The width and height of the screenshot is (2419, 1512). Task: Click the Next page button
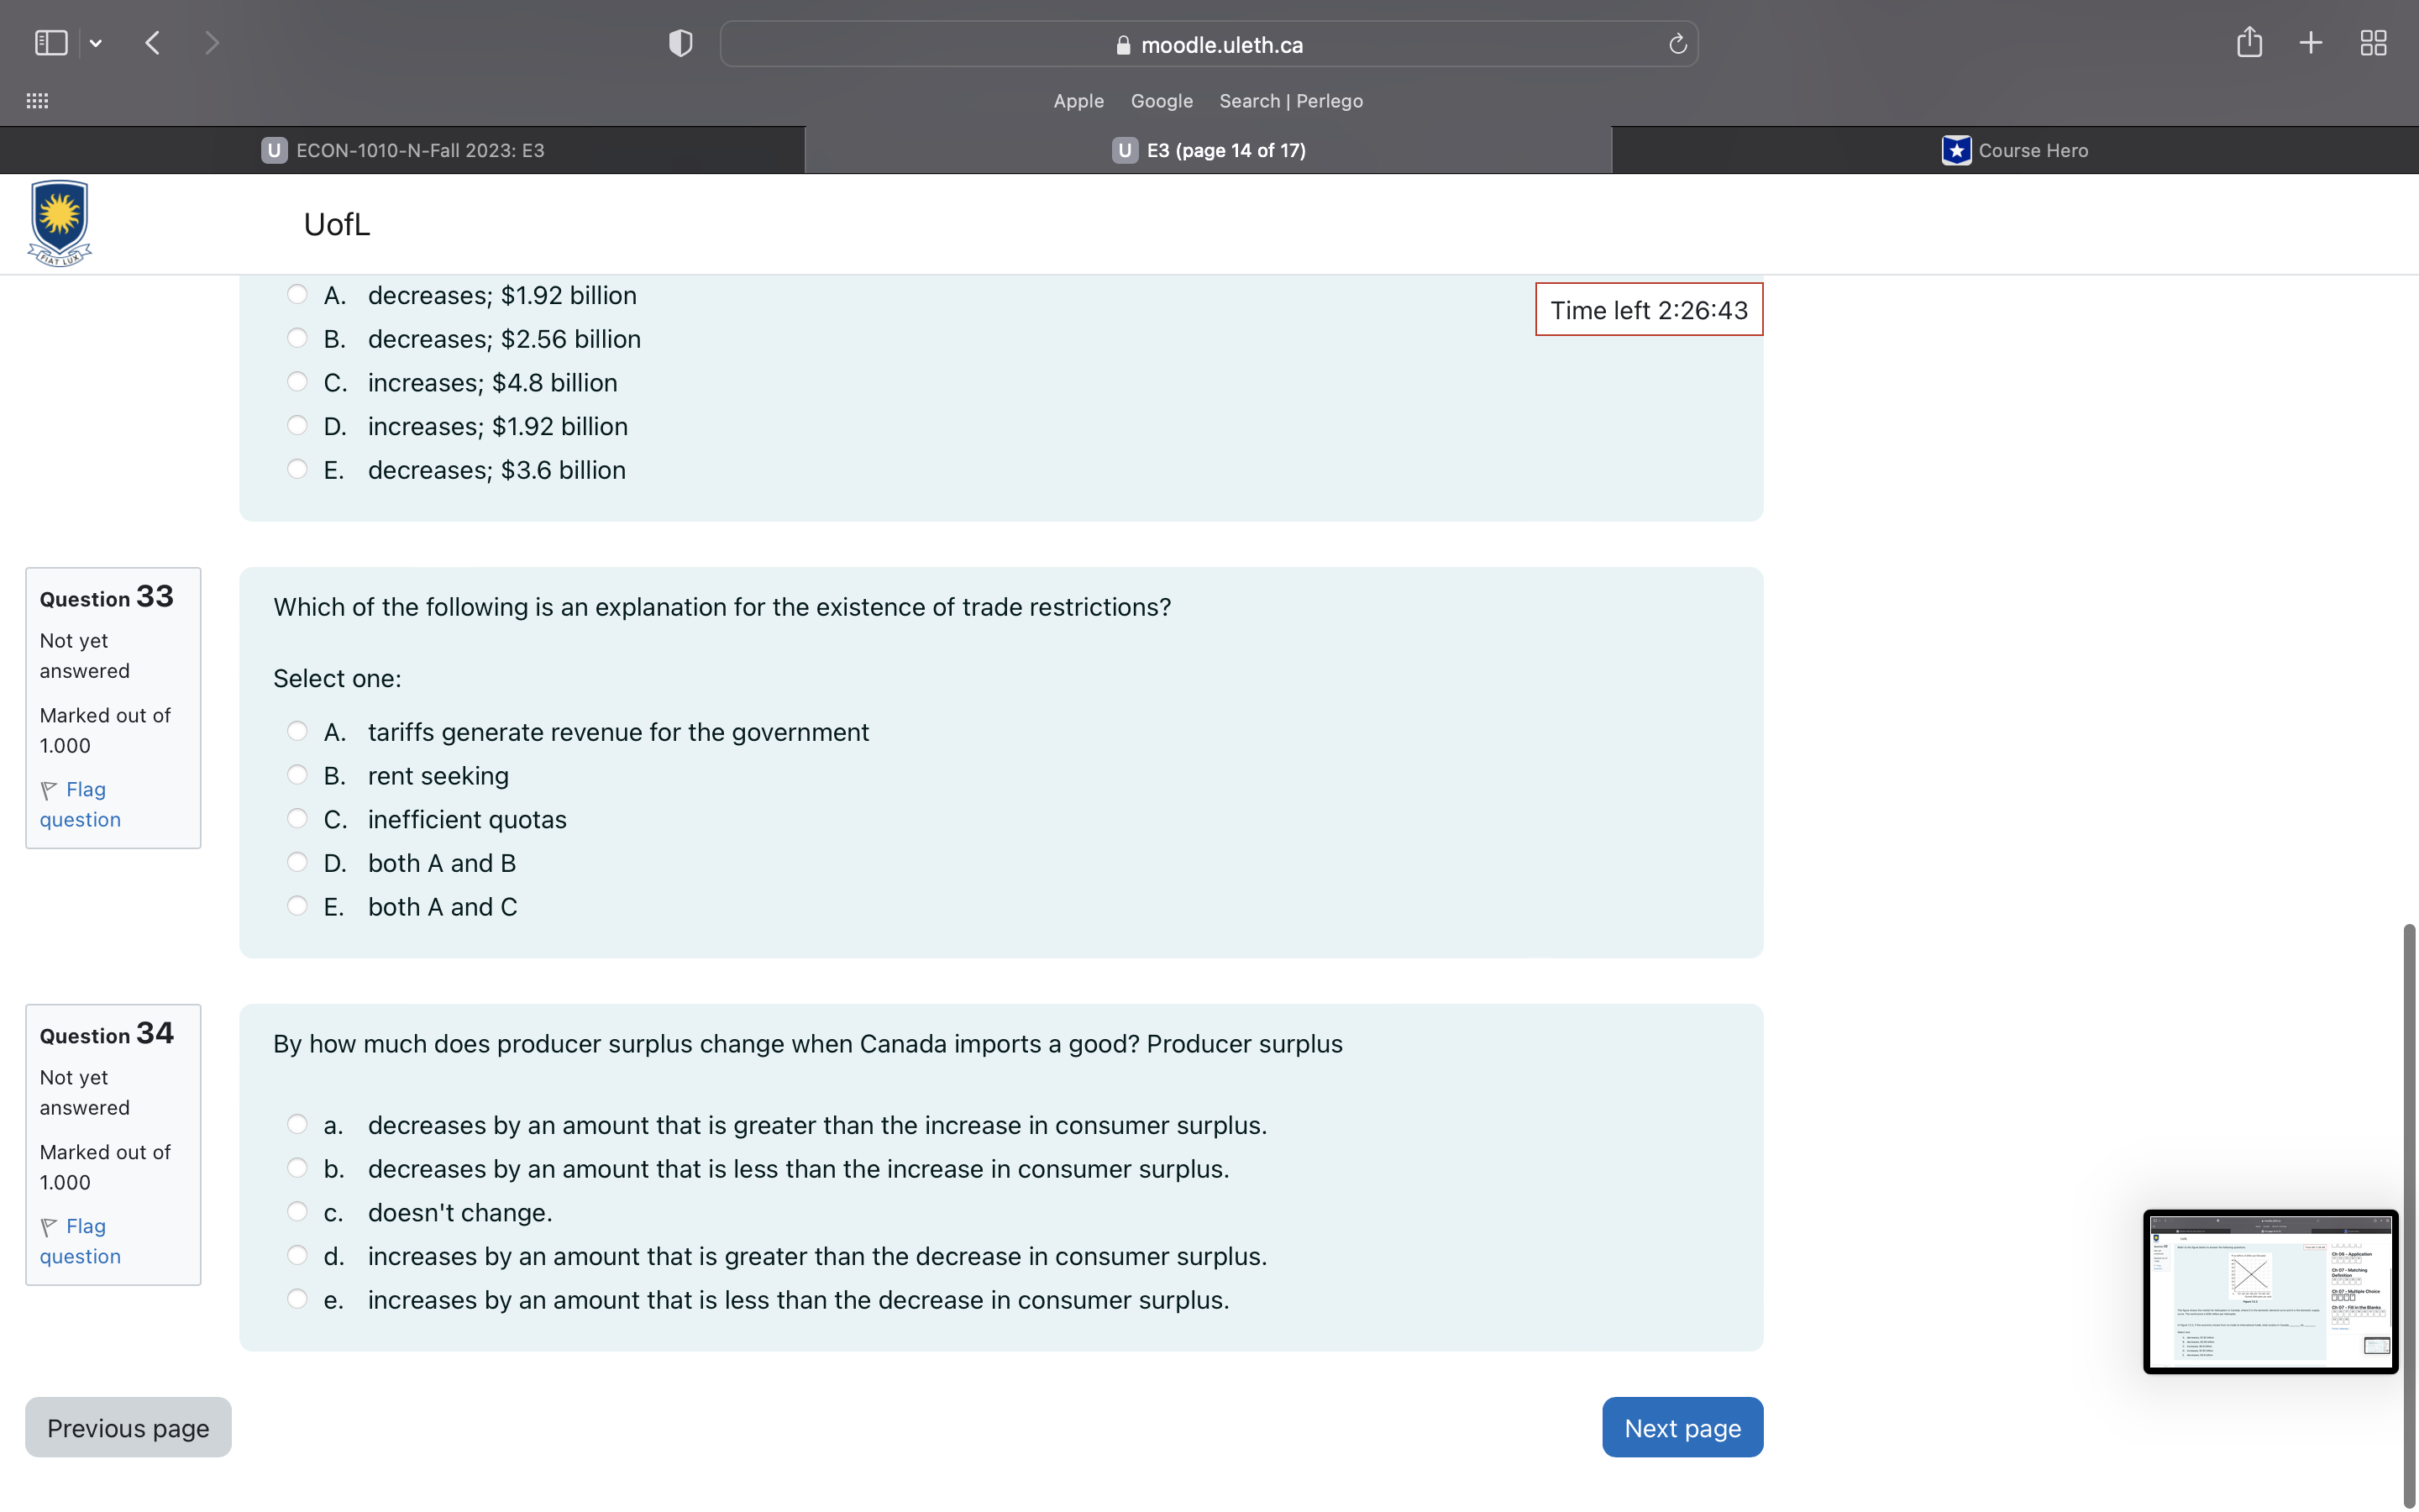coord(1682,1427)
